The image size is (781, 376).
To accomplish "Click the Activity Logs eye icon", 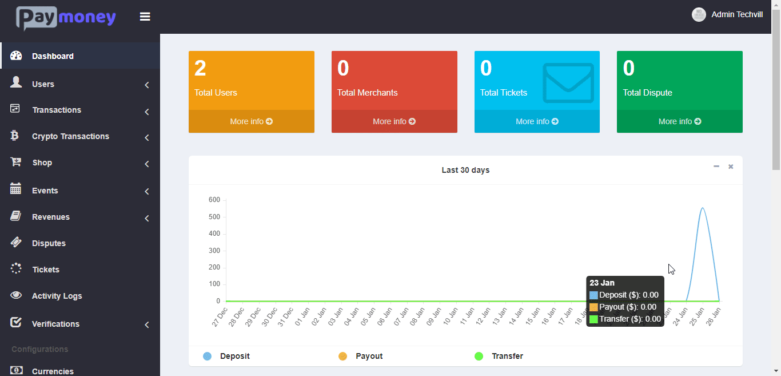I will [16, 295].
